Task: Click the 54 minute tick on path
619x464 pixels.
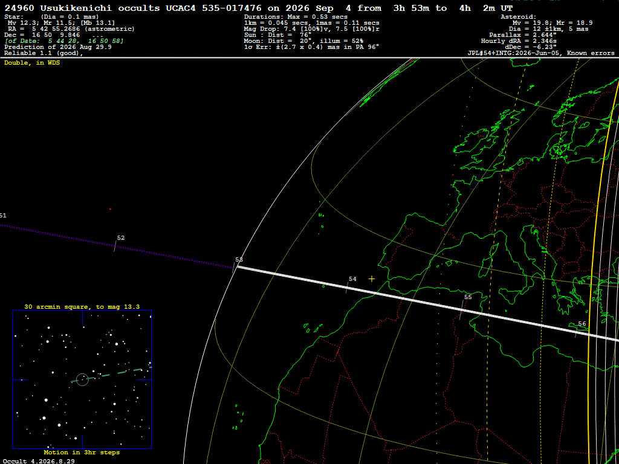Action: pos(347,288)
